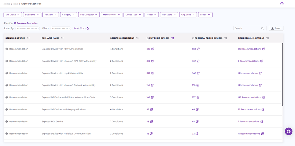
Task: Sort by the Scenario Conditions column
Action: coord(137,38)
